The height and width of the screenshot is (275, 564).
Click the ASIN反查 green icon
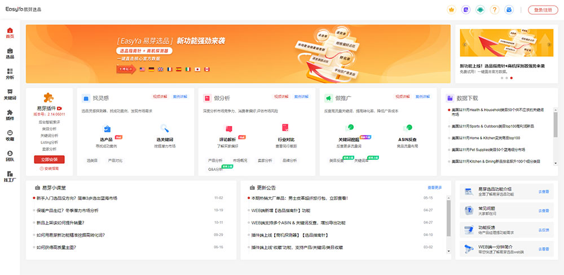[407, 128]
